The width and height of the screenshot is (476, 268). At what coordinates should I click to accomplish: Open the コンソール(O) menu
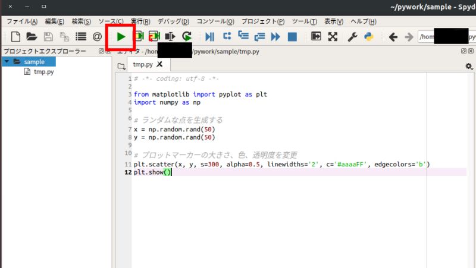(215, 21)
